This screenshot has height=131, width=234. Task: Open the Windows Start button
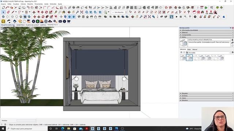(3, 128)
